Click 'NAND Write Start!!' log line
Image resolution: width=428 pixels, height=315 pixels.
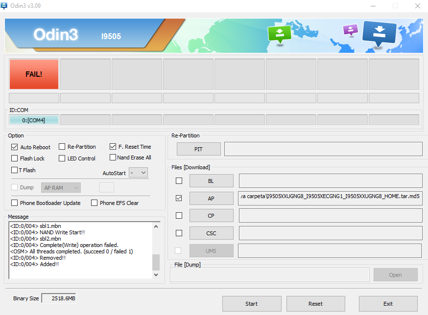(47, 232)
